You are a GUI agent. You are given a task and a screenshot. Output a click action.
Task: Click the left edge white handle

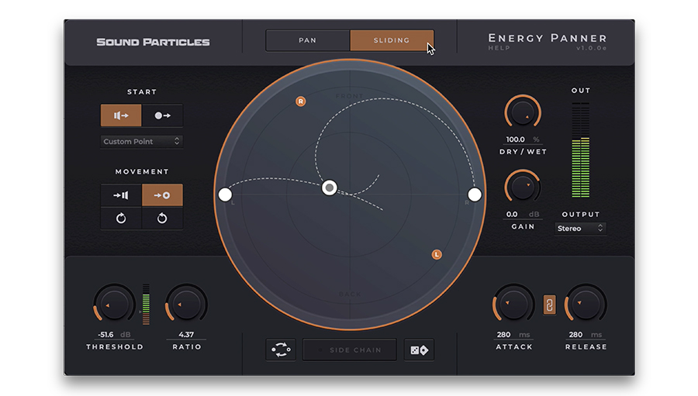point(225,195)
